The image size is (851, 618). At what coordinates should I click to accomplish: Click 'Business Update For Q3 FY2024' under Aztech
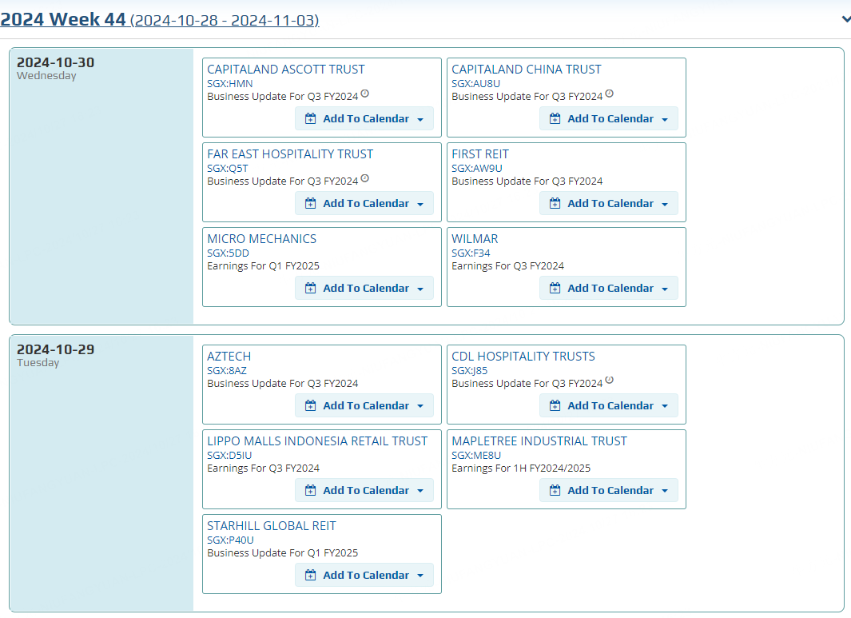pyautogui.click(x=282, y=384)
